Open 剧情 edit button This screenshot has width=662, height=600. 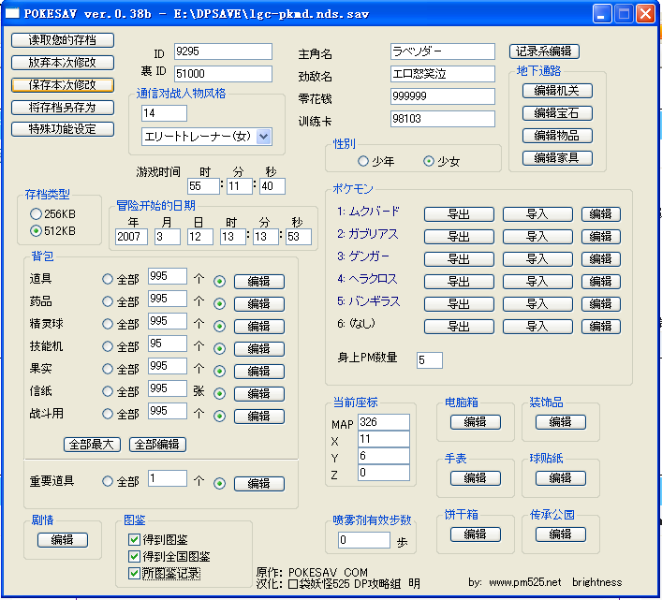click(63, 540)
